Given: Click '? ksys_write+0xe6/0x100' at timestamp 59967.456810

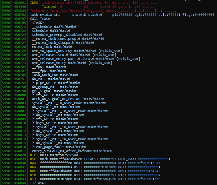Looking at the screenshot, I should pyautogui.click(x=55, y=123).
